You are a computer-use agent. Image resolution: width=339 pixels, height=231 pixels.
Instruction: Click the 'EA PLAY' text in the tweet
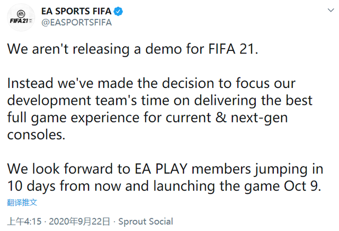161,169
